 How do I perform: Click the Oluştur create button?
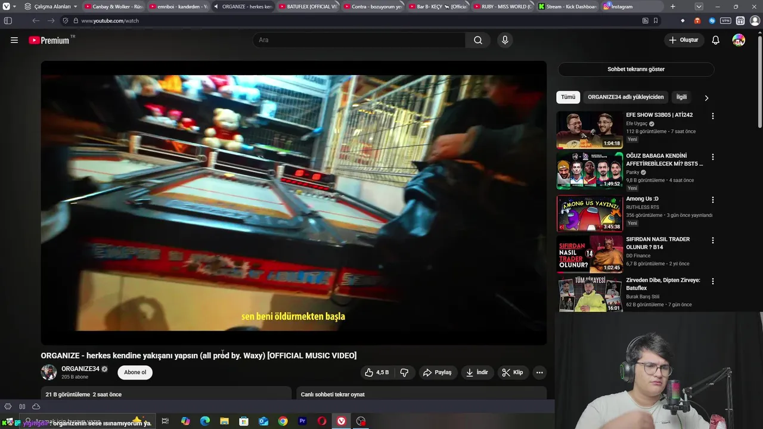coord(684,40)
